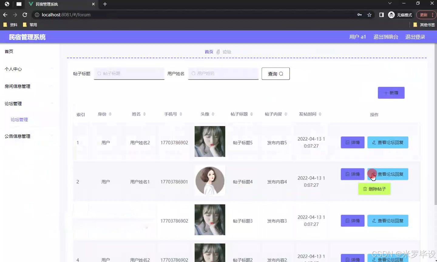
Task: Click the 退出登录 button in the header
Action: point(415,37)
